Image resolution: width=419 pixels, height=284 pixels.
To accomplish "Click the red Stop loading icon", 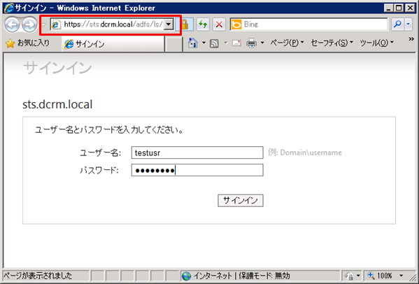I will (x=219, y=24).
